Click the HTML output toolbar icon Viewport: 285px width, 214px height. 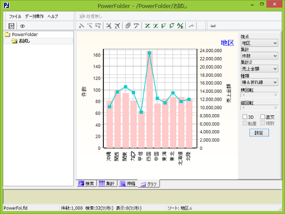pyautogui.click(x=137, y=26)
